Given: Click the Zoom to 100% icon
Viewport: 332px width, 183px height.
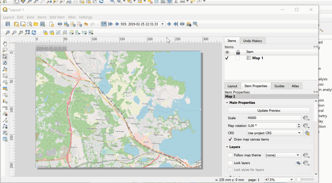Looking at the screenshot, I should pos(20,33).
